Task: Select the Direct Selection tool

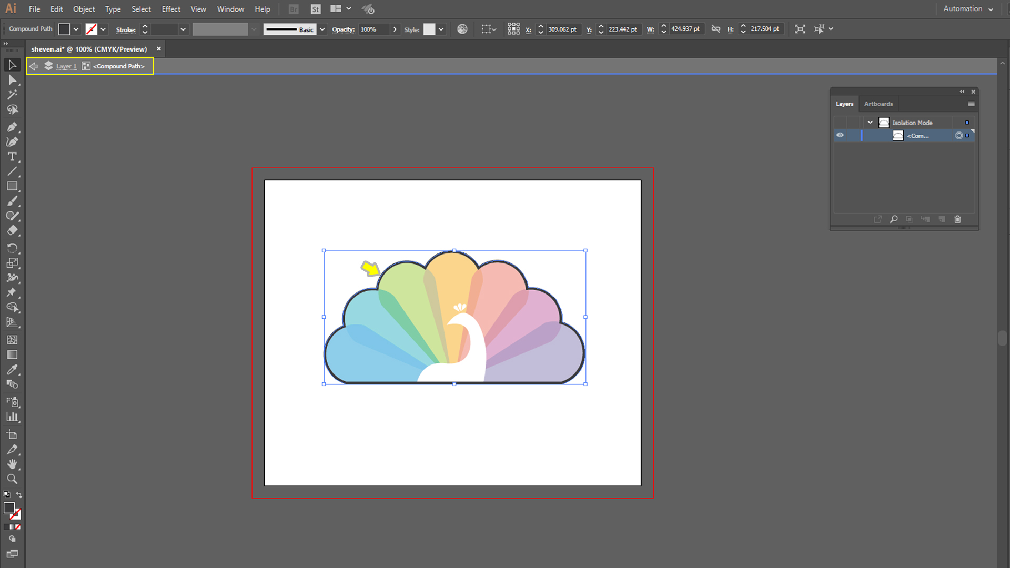Action: pos(12,80)
